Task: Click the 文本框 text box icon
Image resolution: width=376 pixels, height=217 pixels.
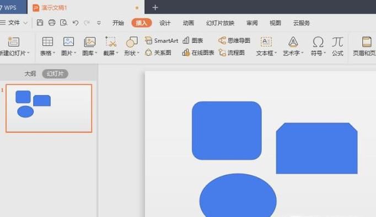Action: [x=266, y=42]
